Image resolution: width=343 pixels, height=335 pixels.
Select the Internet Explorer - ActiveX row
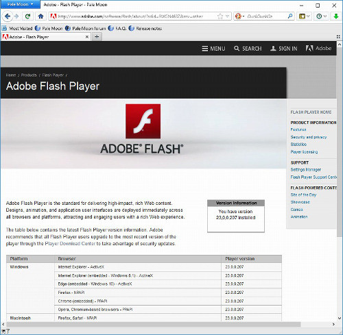coord(168,267)
